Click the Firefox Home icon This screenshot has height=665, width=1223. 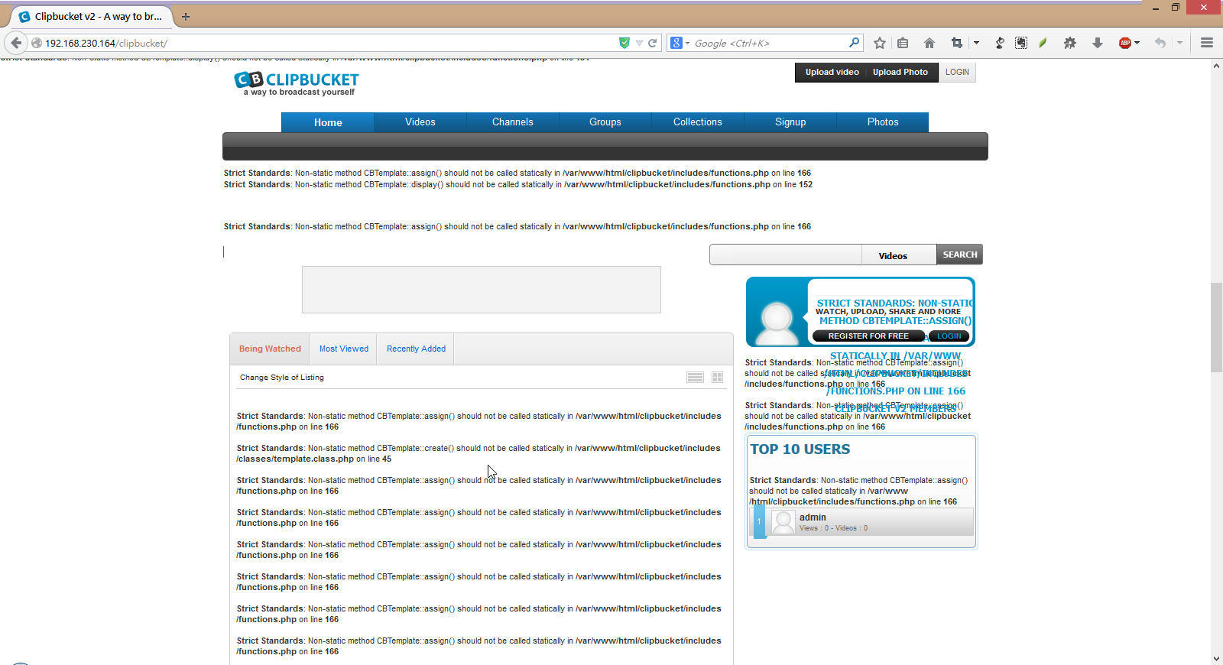(x=929, y=44)
